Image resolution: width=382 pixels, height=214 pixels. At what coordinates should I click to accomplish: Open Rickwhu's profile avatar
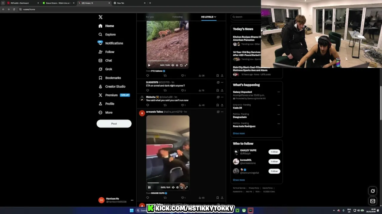(x=142, y=98)
